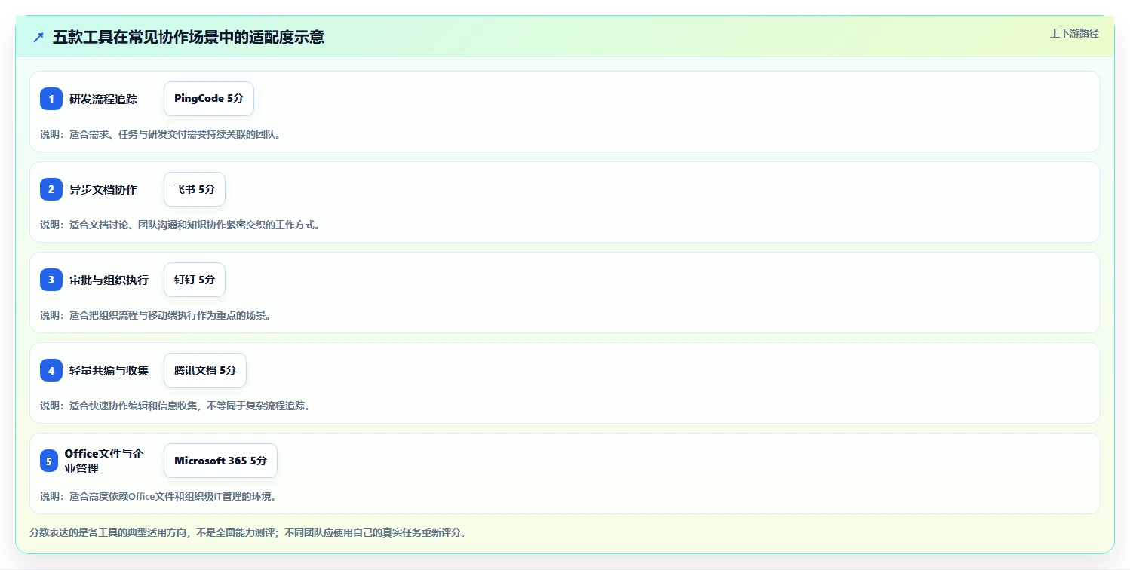Click the description about 组织级IT管理的环境
The height and width of the screenshot is (570, 1130).
158,496
